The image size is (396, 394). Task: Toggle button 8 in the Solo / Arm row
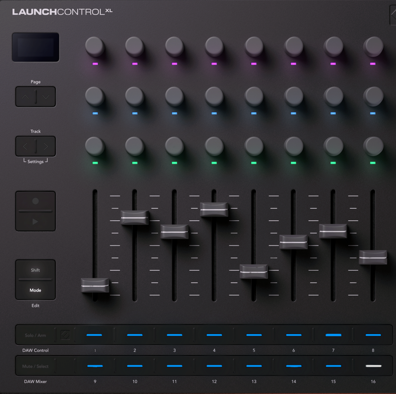tap(373, 335)
